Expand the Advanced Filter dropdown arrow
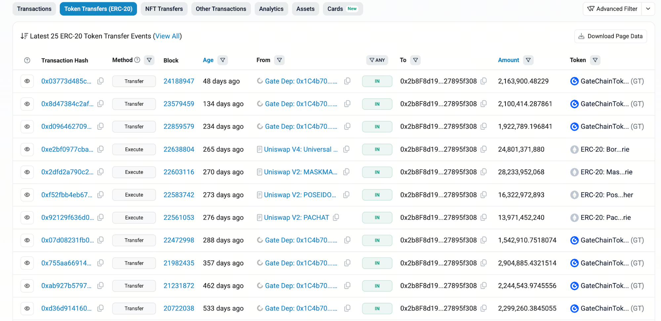661x321 pixels. point(648,9)
